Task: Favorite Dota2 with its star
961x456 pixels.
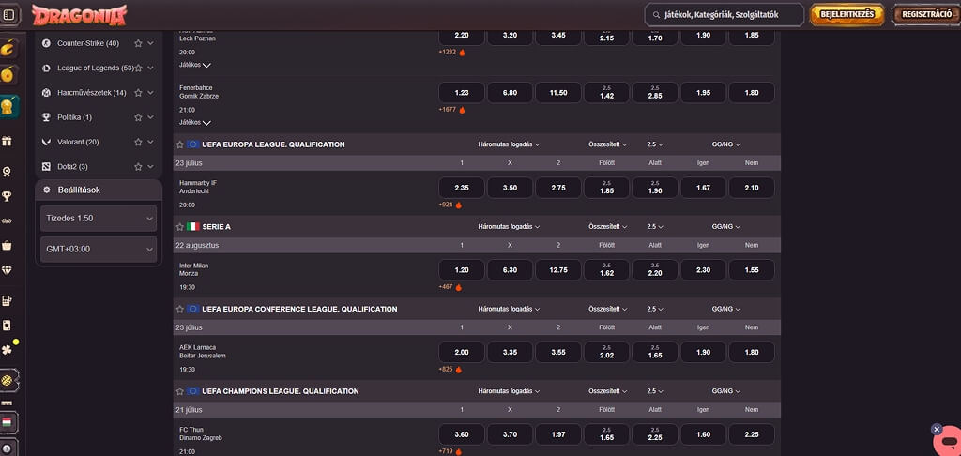Action: 138,167
